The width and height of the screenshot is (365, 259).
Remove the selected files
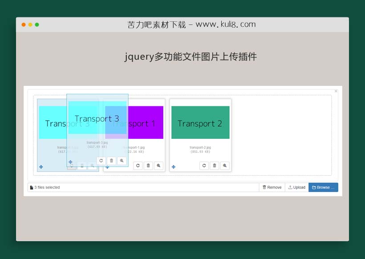tap(272, 187)
